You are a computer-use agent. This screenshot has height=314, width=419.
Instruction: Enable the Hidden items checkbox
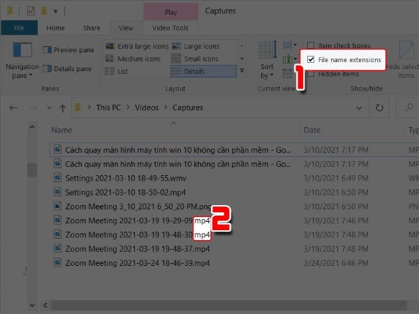tap(311, 74)
